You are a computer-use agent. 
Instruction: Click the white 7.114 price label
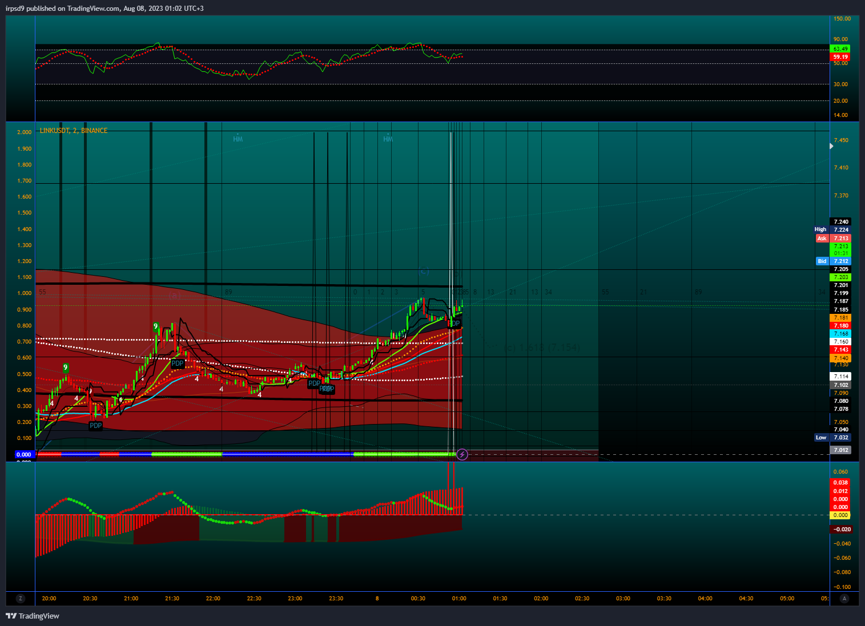pyautogui.click(x=841, y=377)
